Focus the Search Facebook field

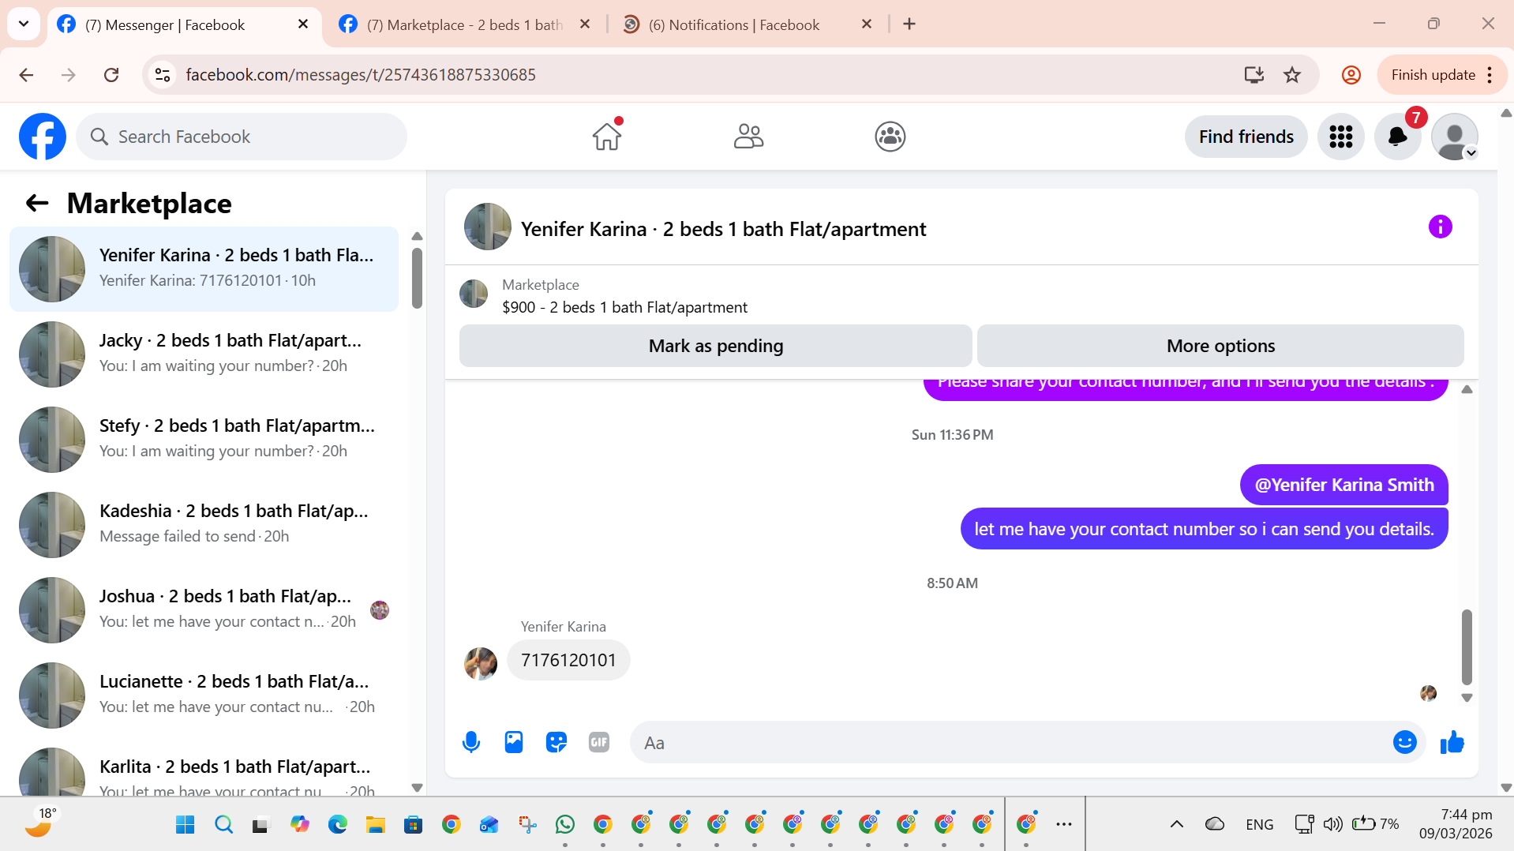(x=242, y=137)
